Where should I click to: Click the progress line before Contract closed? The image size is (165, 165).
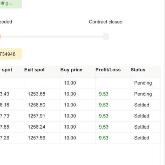click(x=52, y=37)
